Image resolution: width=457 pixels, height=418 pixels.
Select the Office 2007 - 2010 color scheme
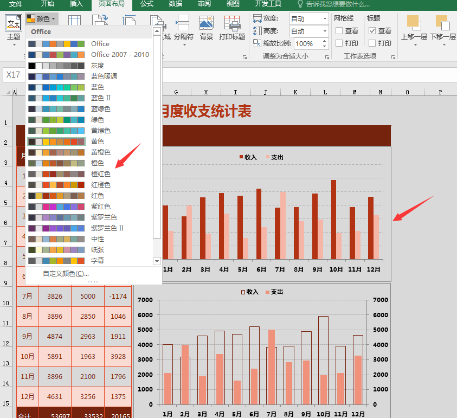tap(89, 55)
